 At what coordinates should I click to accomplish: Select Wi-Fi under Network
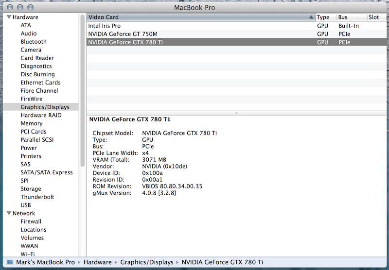click(x=28, y=254)
